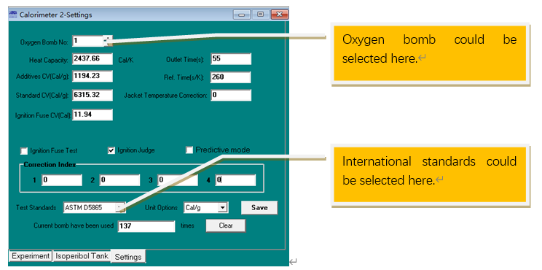542x270 pixels.
Task: Uncheck the Ignition Judge checkbox
Action: pyautogui.click(x=111, y=150)
